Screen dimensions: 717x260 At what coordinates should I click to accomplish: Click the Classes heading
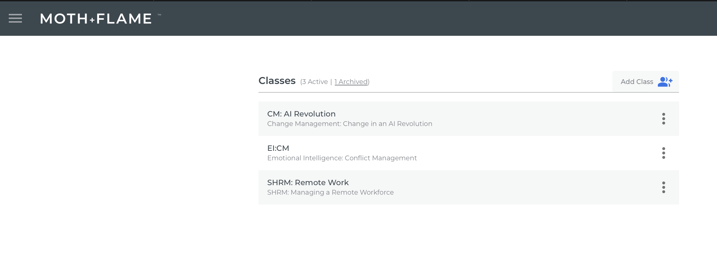click(277, 81)
